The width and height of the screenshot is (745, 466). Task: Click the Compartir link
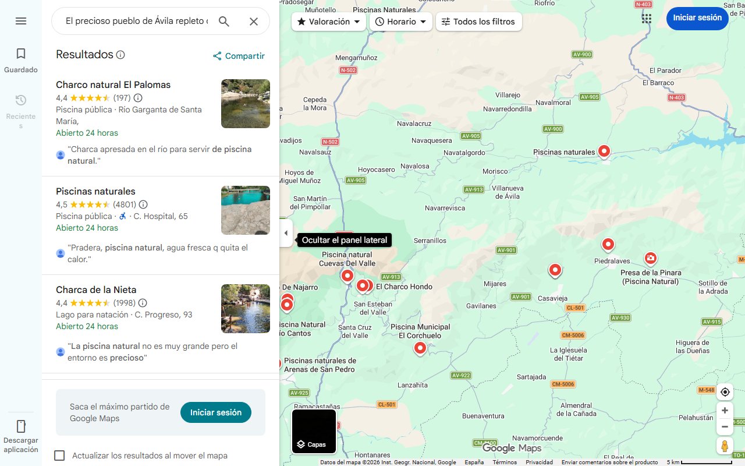click(x=239, y=56)
